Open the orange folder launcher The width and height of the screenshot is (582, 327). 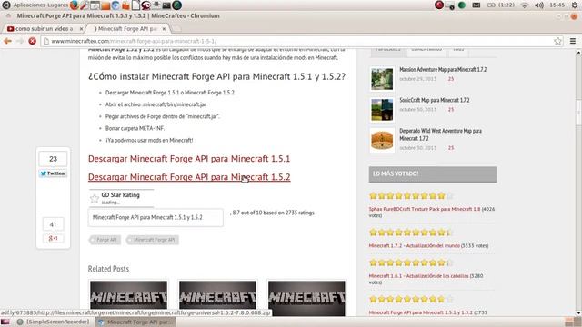click(x=105, y=5)
